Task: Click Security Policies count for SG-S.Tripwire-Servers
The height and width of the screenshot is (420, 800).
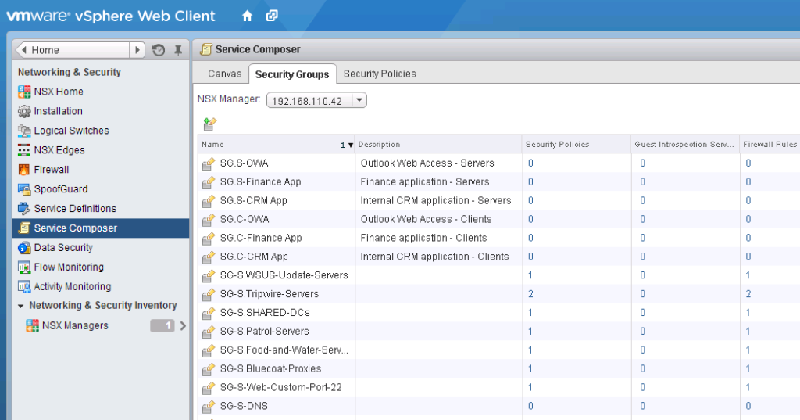Action: click(x=530, y=294)
